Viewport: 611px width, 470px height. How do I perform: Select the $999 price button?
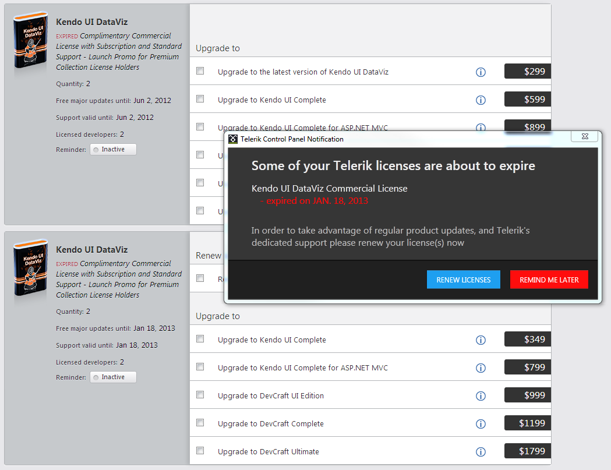tap(528, 395)
